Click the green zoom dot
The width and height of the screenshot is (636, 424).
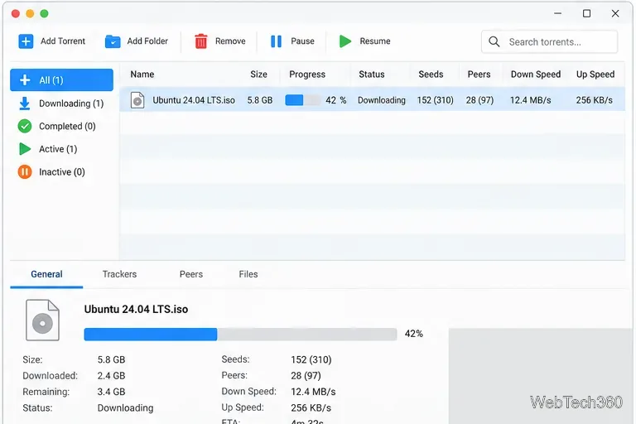click(44, 14)
